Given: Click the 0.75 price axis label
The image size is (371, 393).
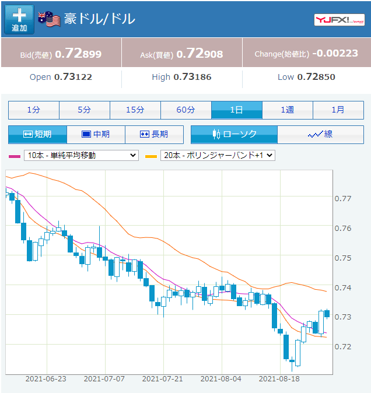Looking at the screenshot, I should (343, 258).
